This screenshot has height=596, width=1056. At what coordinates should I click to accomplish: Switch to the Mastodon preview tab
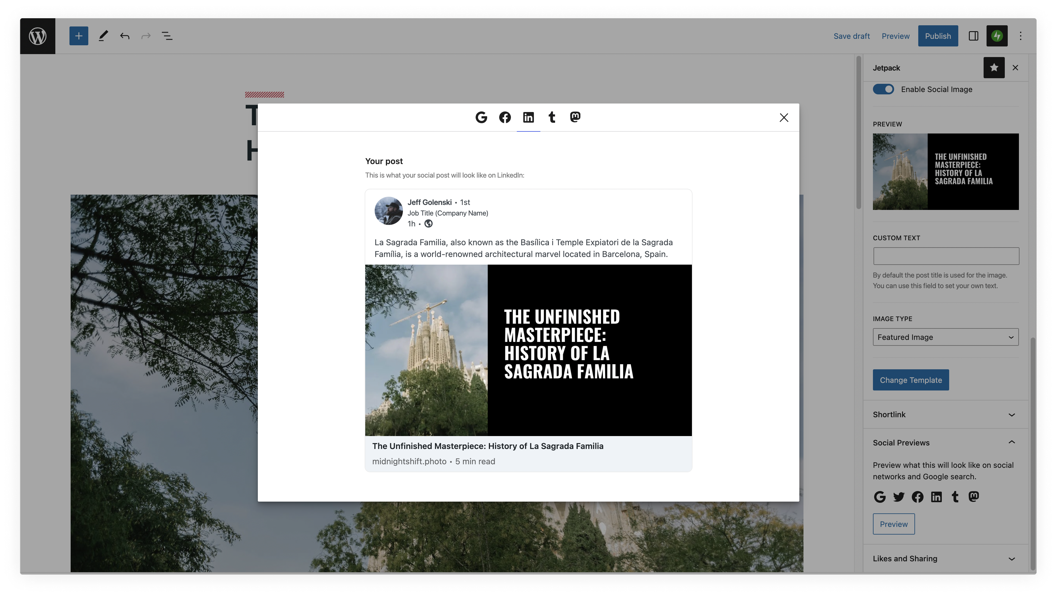click(x=575, y=118)
